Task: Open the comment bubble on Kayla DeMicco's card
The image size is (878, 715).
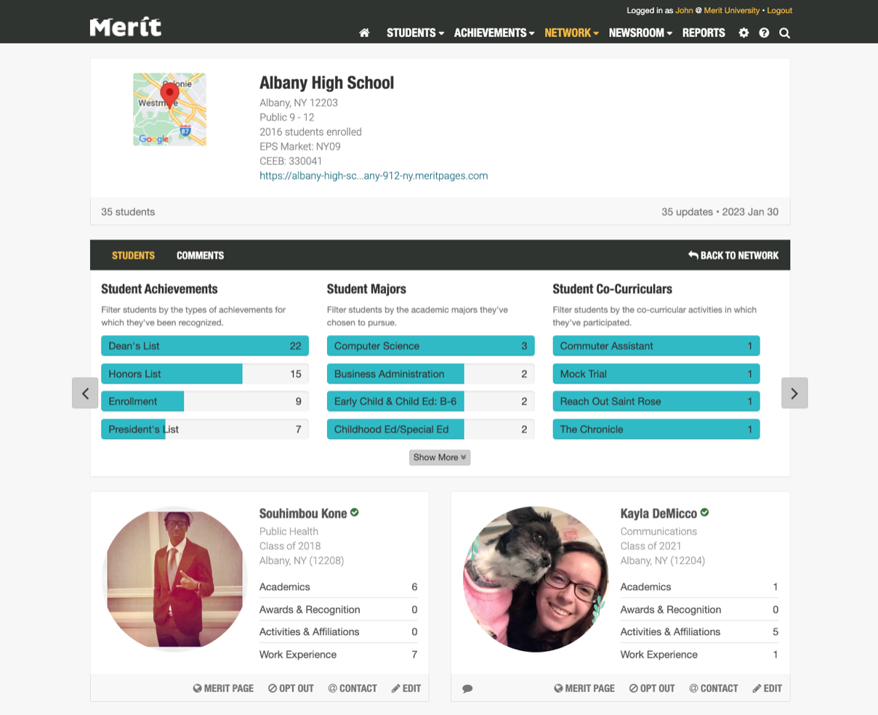Action: pos(467,687)
